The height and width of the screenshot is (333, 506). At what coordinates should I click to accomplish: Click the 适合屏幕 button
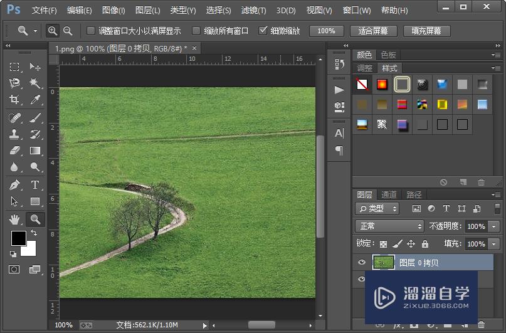[x=373, y=31]
